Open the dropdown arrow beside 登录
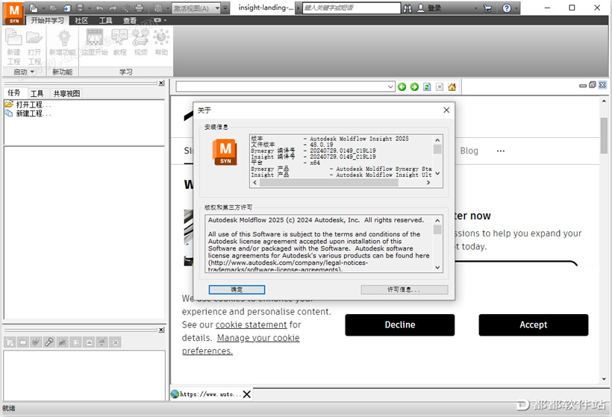 click(475, 8)
